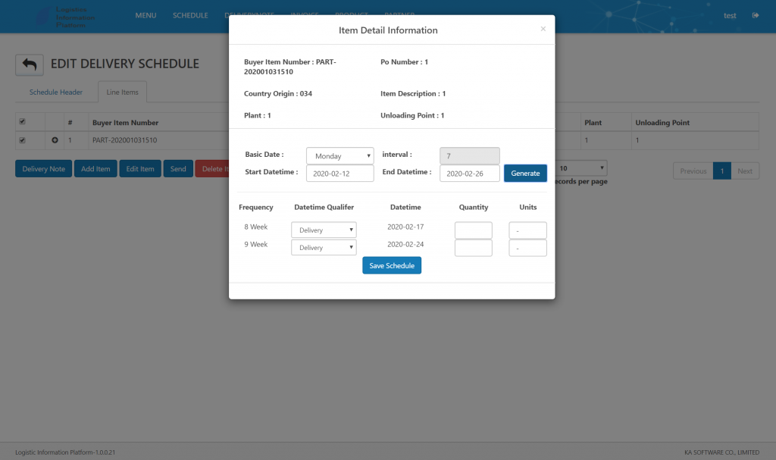Click the Delivery Note button

pos(43,169)
